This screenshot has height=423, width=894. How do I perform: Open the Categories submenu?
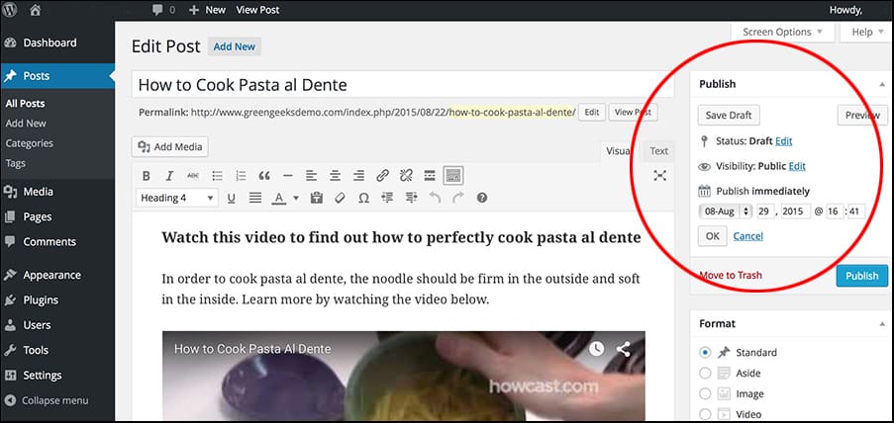29,143
